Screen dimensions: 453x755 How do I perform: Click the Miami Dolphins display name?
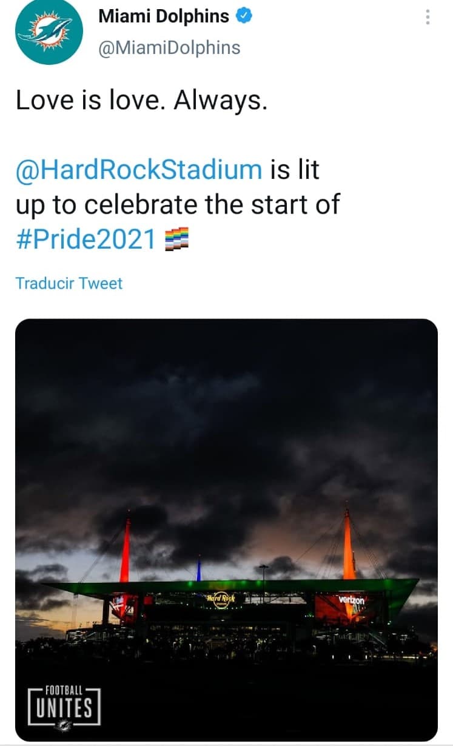coord(164,17)
